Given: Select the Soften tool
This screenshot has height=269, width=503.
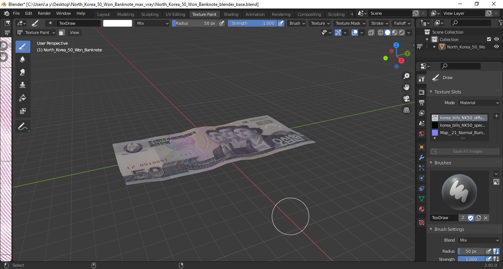Looking at the screenshot, I should [23, 59].
